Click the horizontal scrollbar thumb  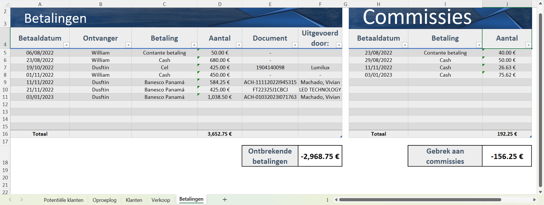tap(420, 200)
